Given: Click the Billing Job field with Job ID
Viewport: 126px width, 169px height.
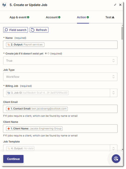Looking at the screenshot, I should (57, 93).
